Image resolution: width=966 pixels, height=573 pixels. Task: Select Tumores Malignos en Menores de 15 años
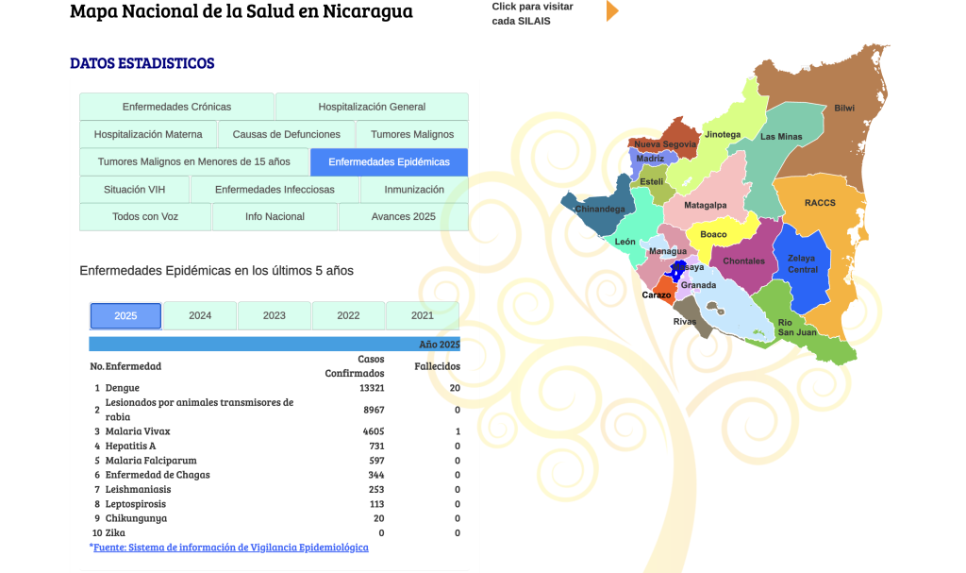[194, 161]
